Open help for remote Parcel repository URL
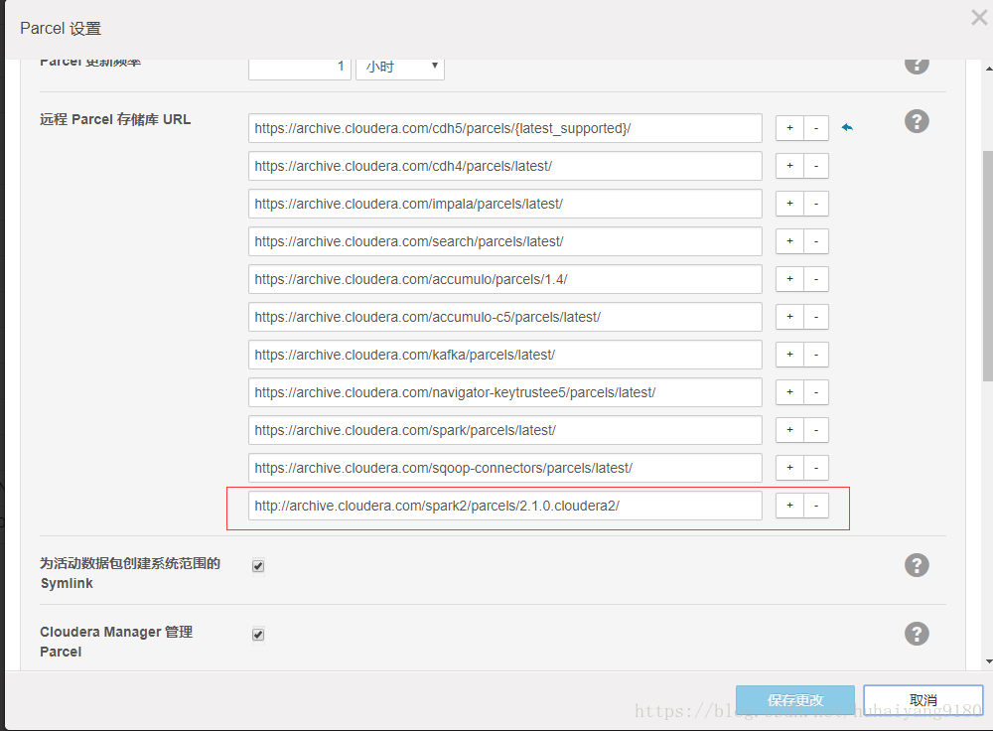The width and height of the screenshot is (993, 731). [x=917, y=121]
